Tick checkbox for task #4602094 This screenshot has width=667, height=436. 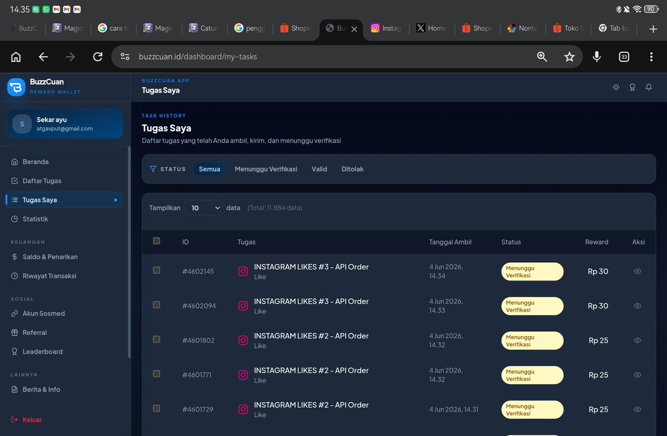click(x=156, y=304)
